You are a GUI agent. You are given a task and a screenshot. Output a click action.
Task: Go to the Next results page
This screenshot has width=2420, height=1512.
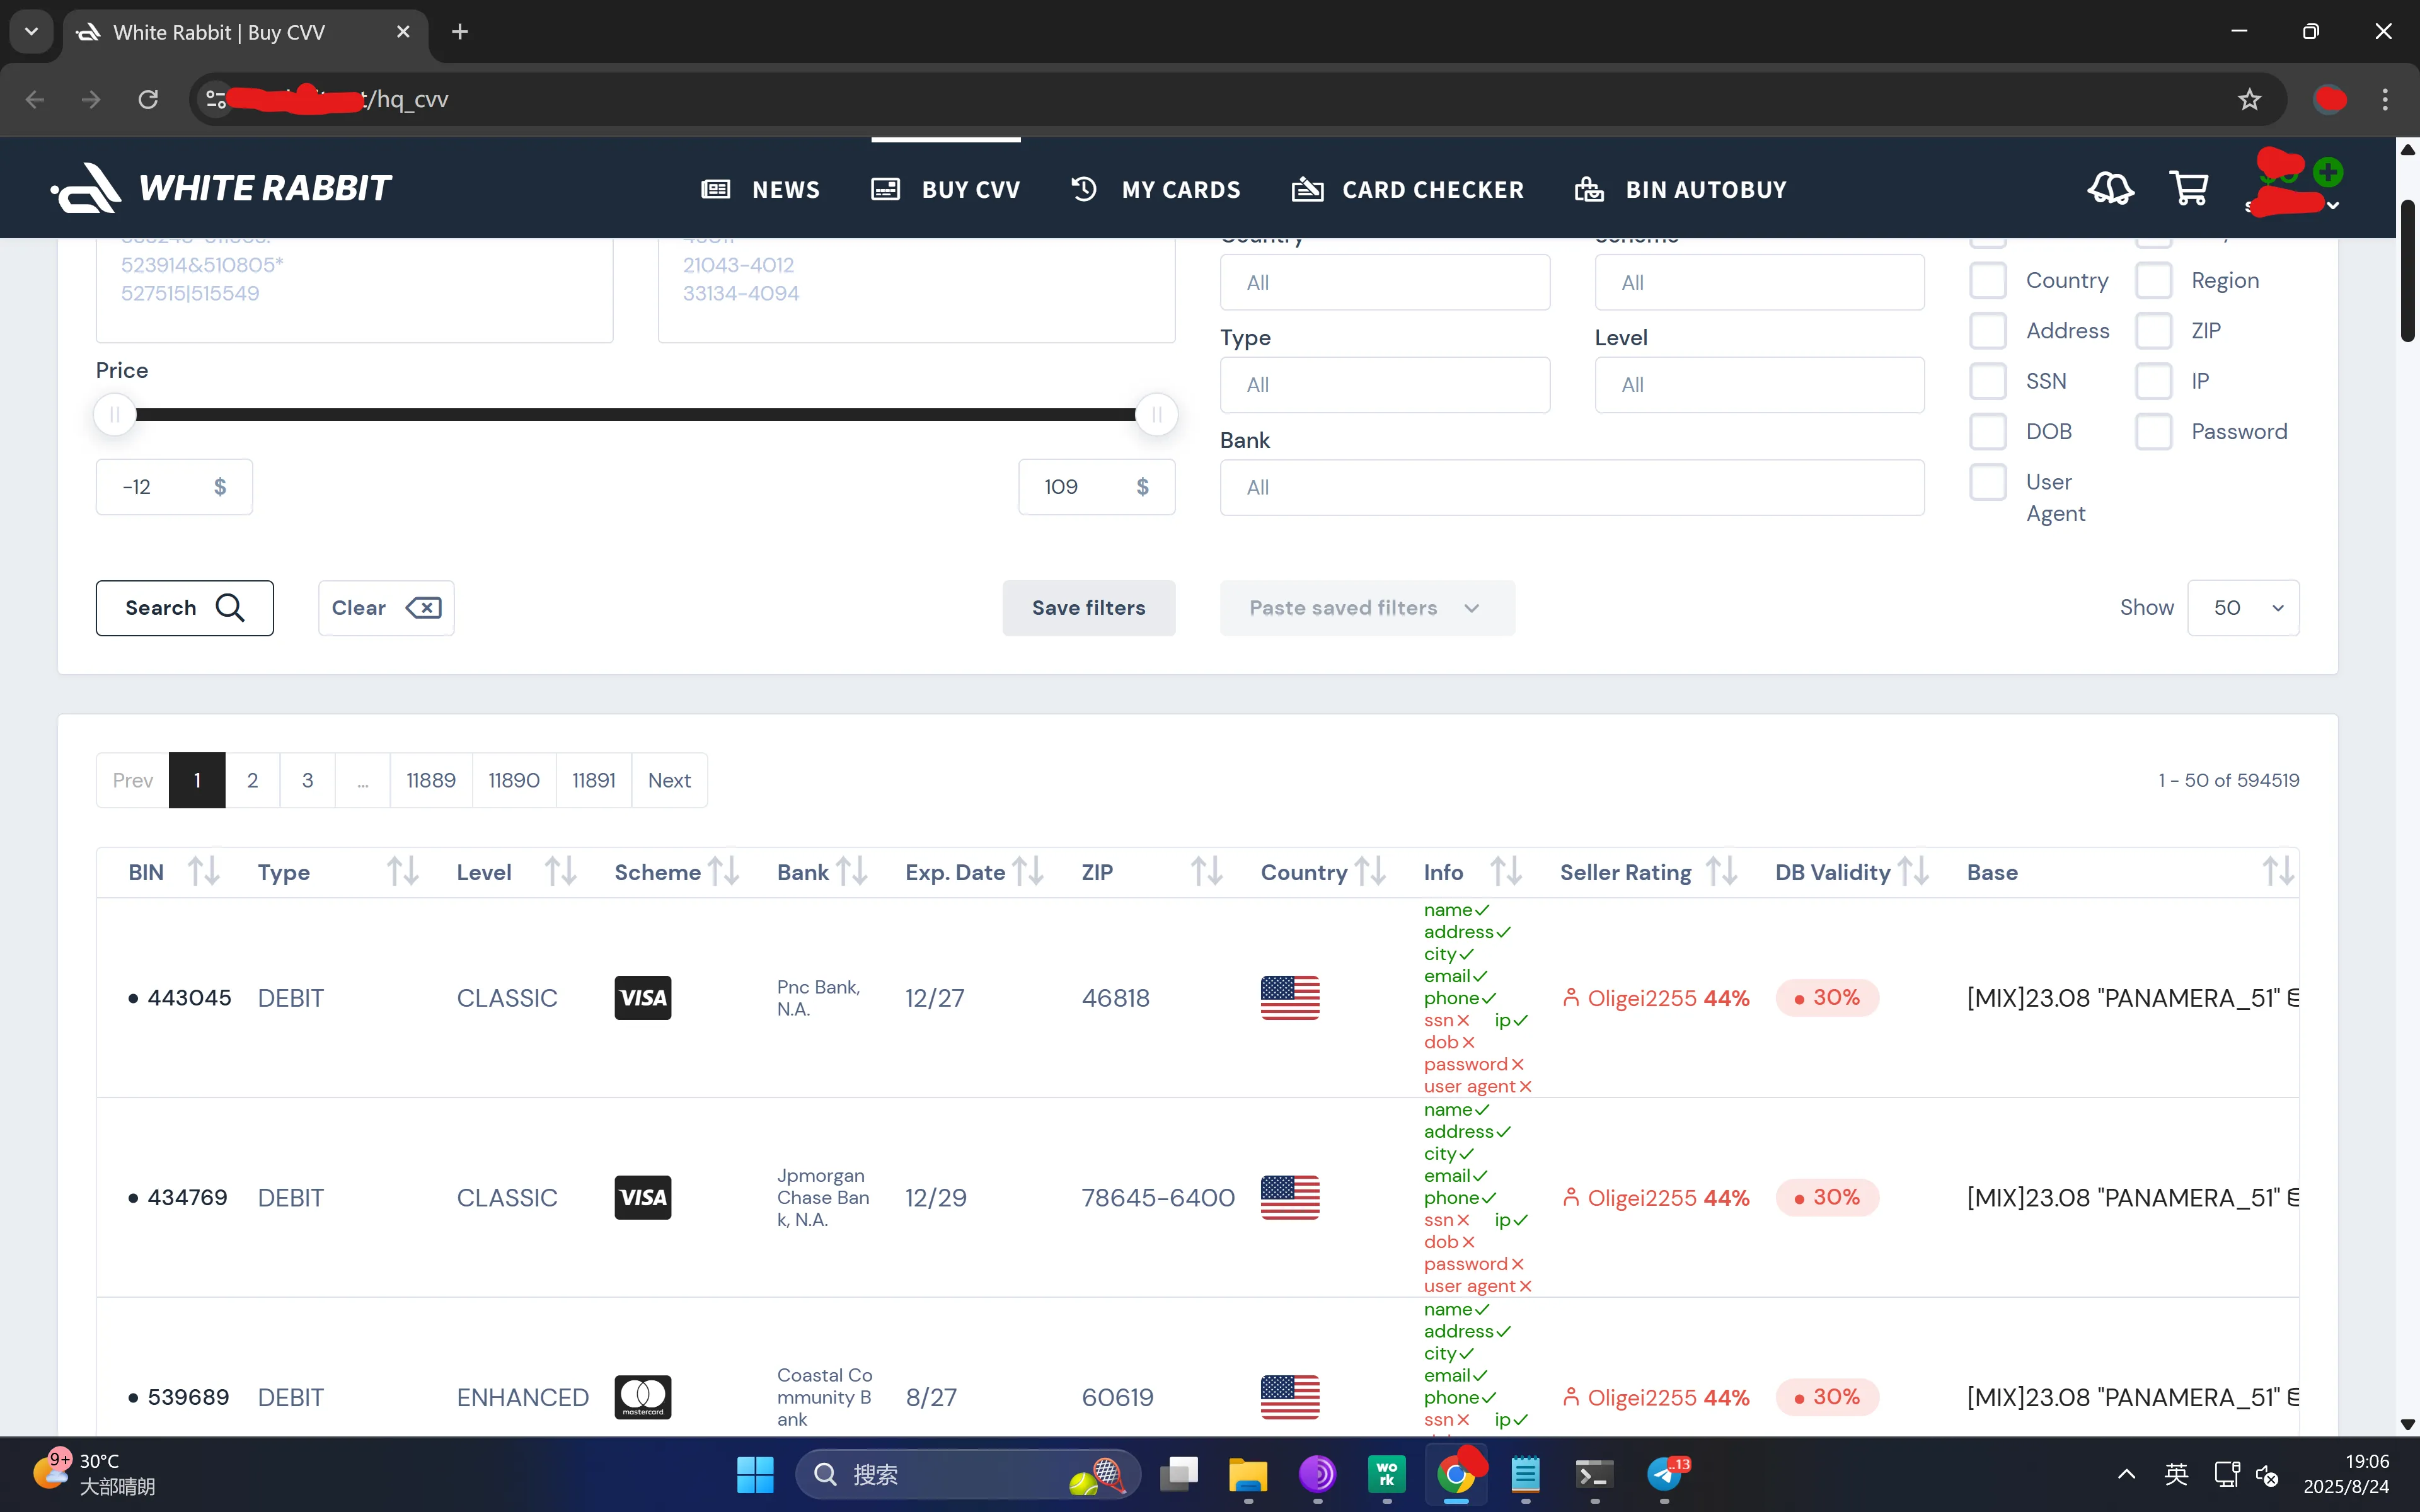pyautogui.click(x=669, y=780)
